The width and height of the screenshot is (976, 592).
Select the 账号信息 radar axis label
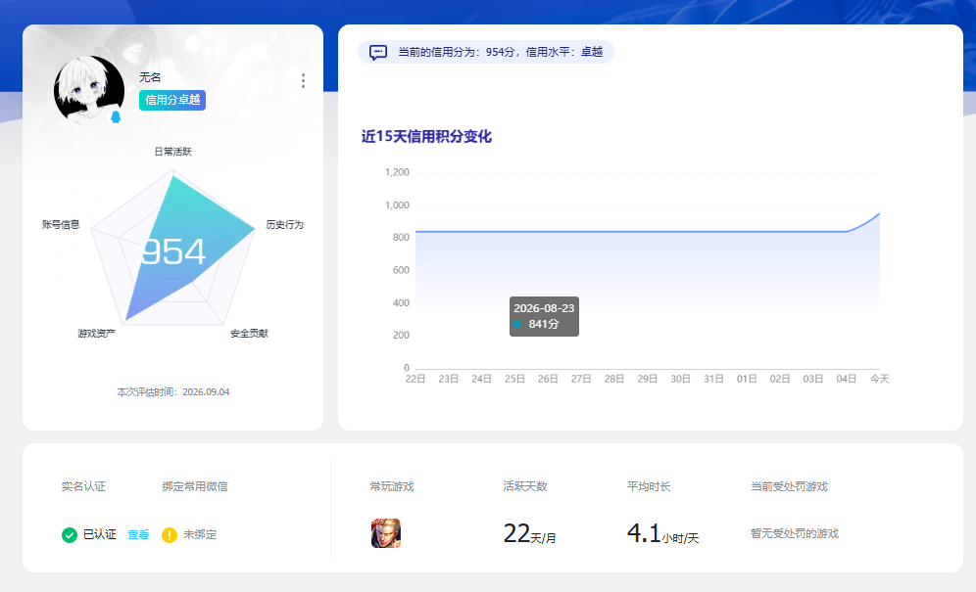point(61,224)
